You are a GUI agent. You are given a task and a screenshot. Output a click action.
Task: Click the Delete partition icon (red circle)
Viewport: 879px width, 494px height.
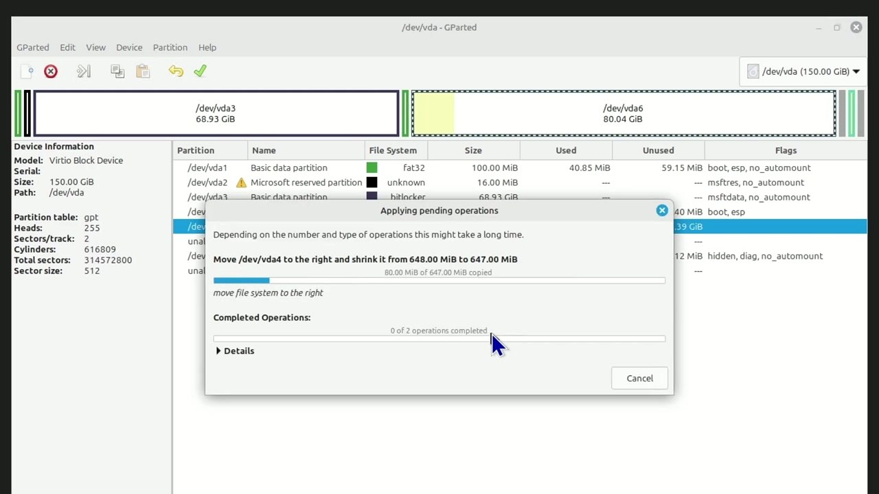[50, 71]
